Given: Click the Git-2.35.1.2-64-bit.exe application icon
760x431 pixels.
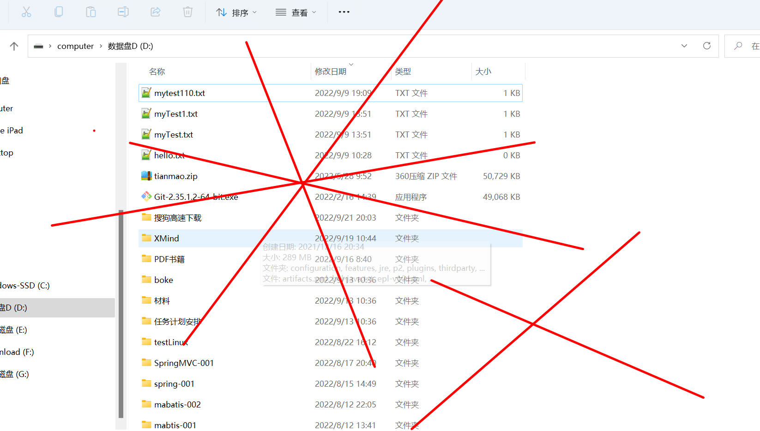Looking at the screenshot, I should 146,196.
